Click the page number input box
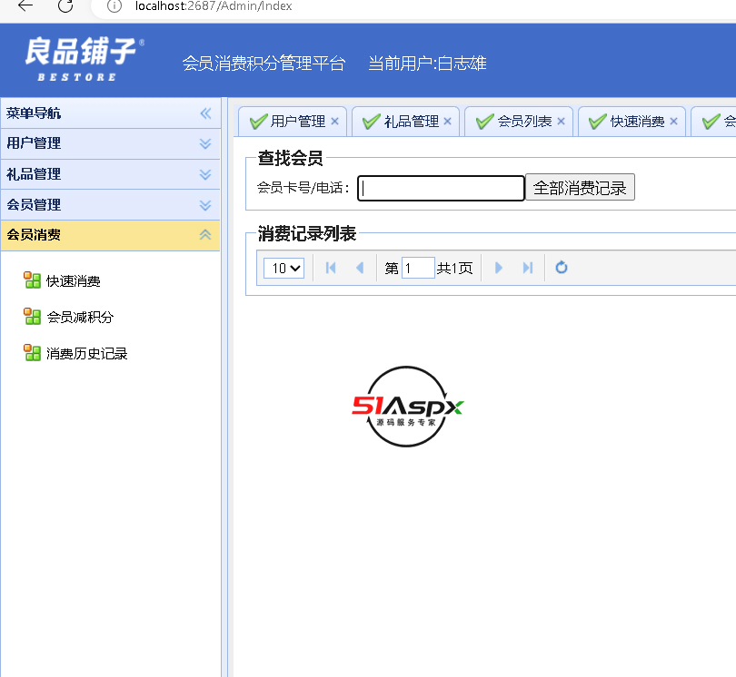Image resolution: width=736 pixels, height=677 pixels. coord(418,269)
